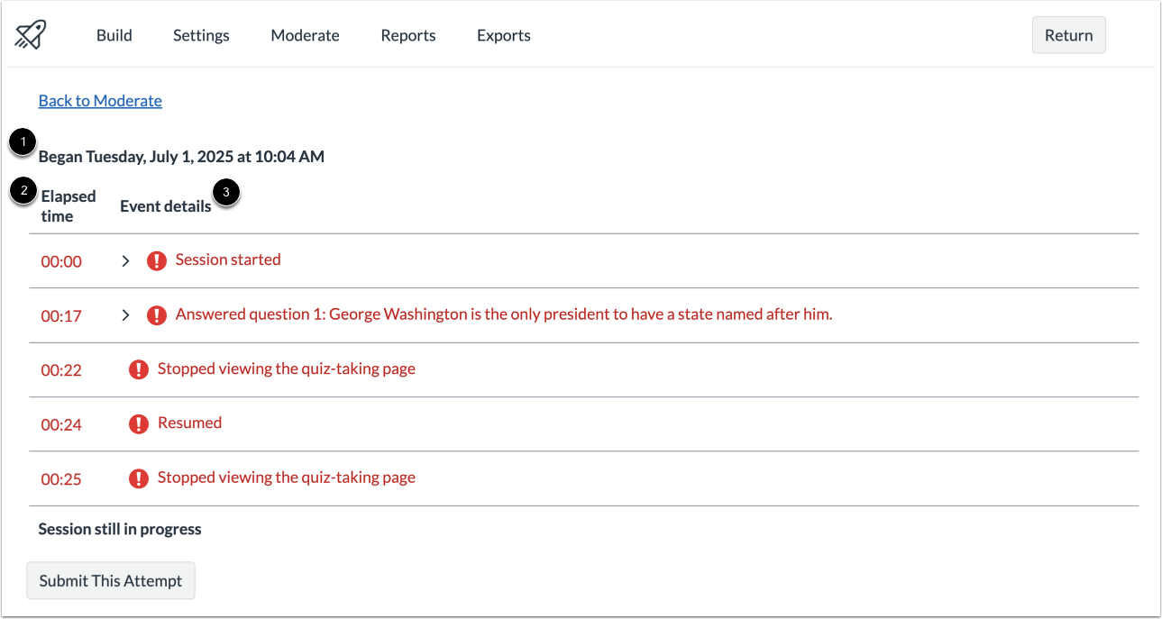Open the Exports tab
The height and width of the screenshot is (619, 1162).
(503, 35)
